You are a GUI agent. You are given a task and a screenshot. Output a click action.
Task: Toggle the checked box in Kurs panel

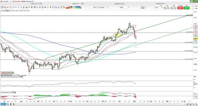pos(11,11)
